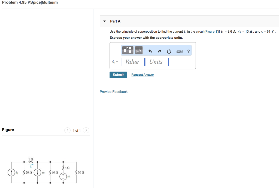
Task: Select the equation templates icon
Action: (128, 50)
